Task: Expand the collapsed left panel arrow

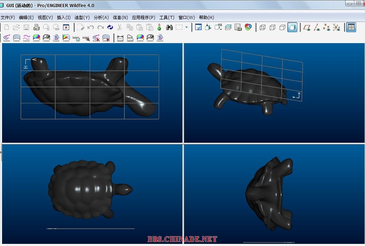Action: point(1,152)
